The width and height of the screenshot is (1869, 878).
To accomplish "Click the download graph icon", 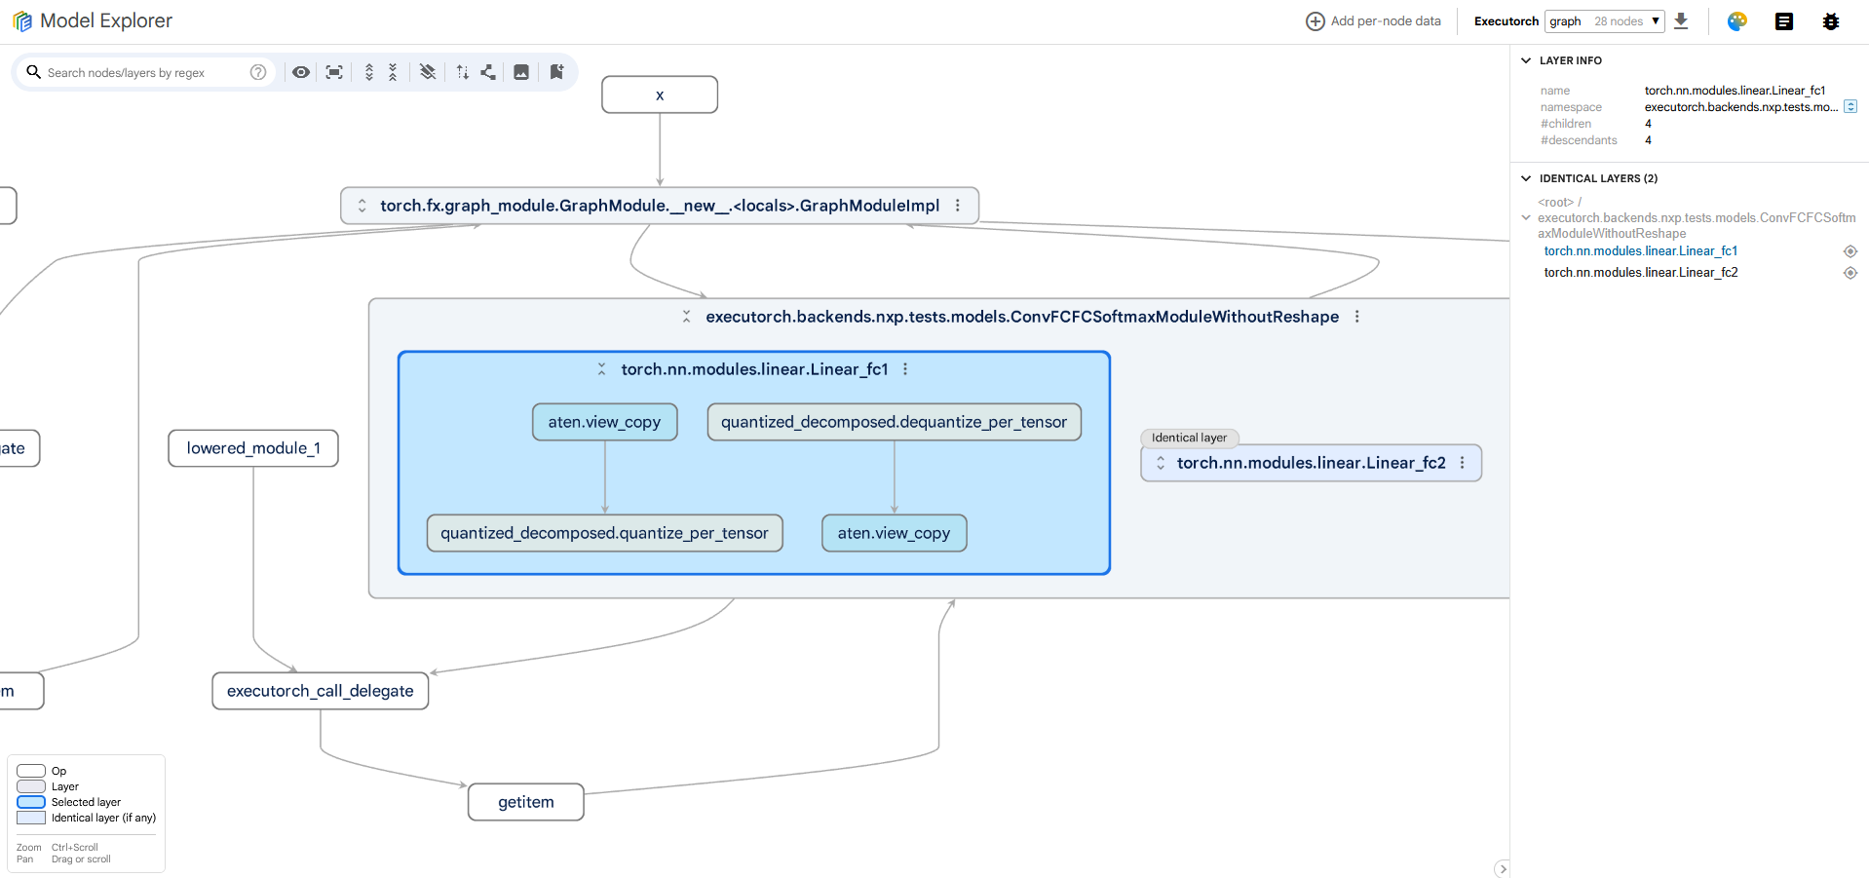I will click(x=1681, y=21).
